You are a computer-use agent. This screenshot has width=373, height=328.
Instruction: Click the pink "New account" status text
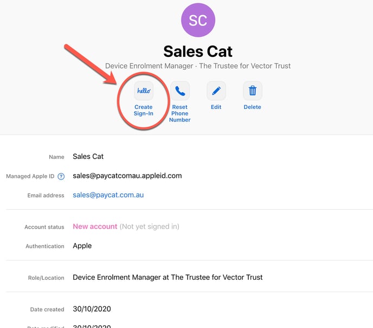(x=95, y=226)
